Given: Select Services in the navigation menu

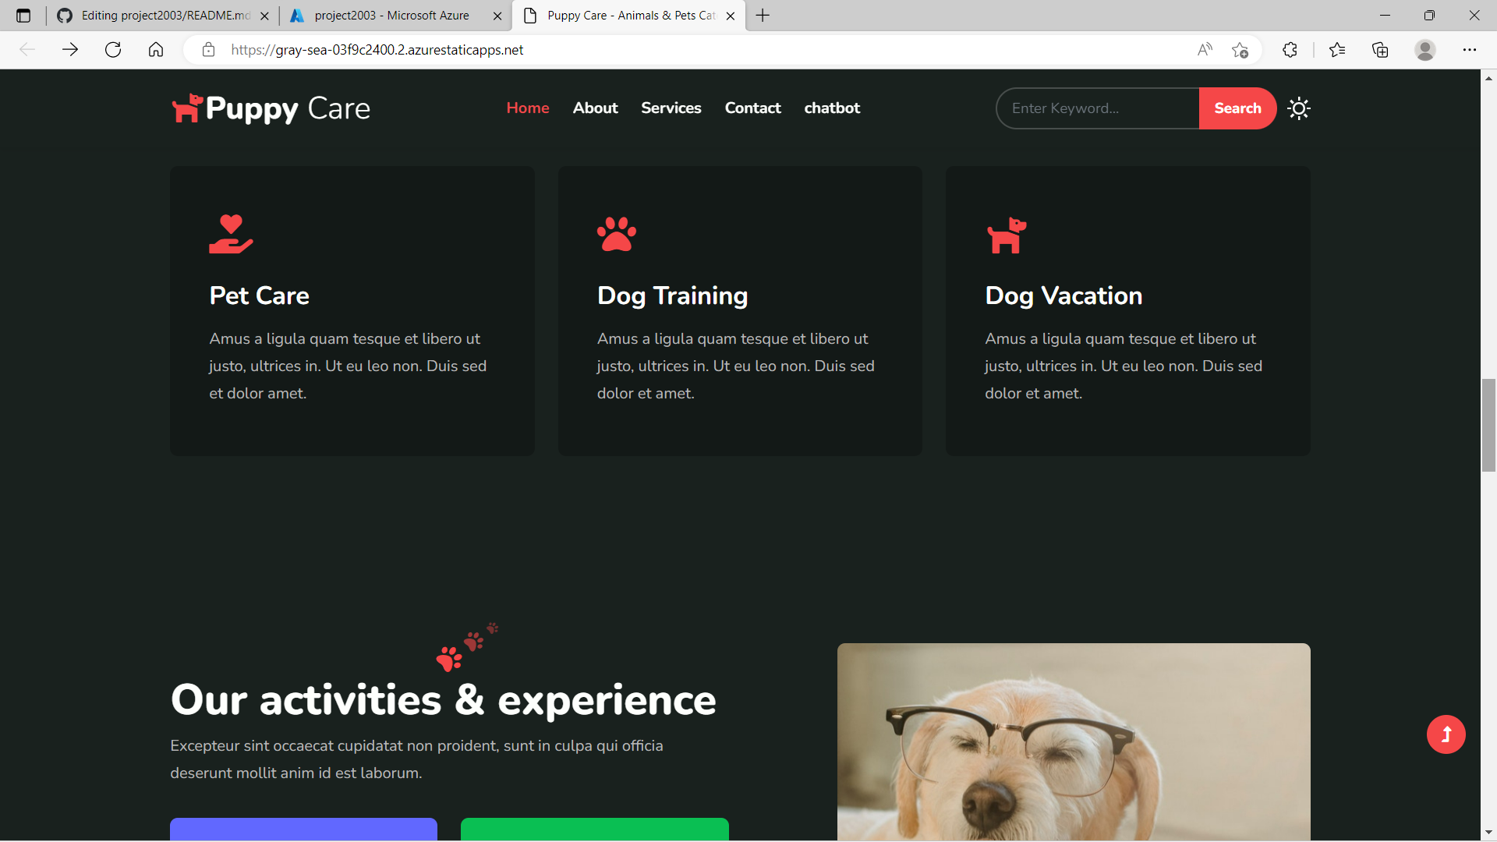Looking at the screenshot, I should pos(671,108).
